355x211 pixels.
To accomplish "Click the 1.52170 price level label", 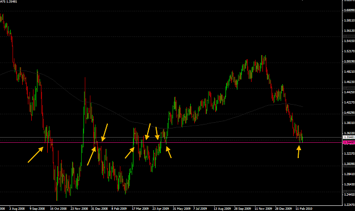I will tap(349, 51).
